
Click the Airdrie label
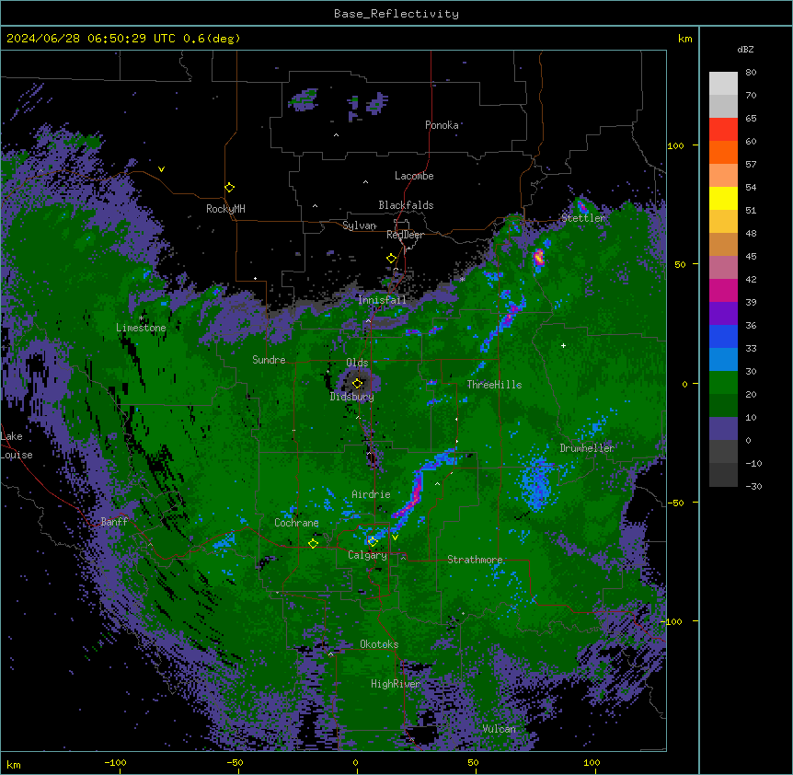click(x=372, y=494)
